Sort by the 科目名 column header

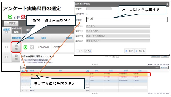(x=69, y=38)
